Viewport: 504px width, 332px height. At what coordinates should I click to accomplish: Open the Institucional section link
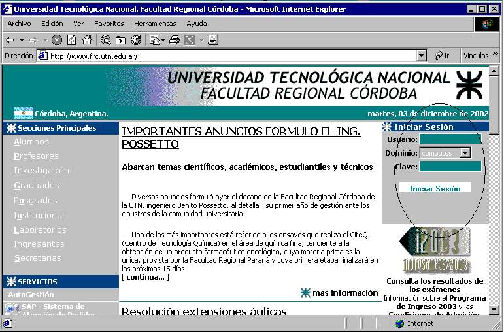[39, 215]
